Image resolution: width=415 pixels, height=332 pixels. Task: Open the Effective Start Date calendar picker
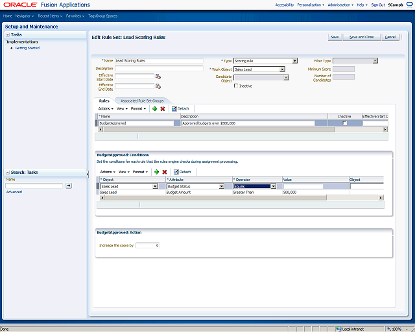tap(158, 77)
